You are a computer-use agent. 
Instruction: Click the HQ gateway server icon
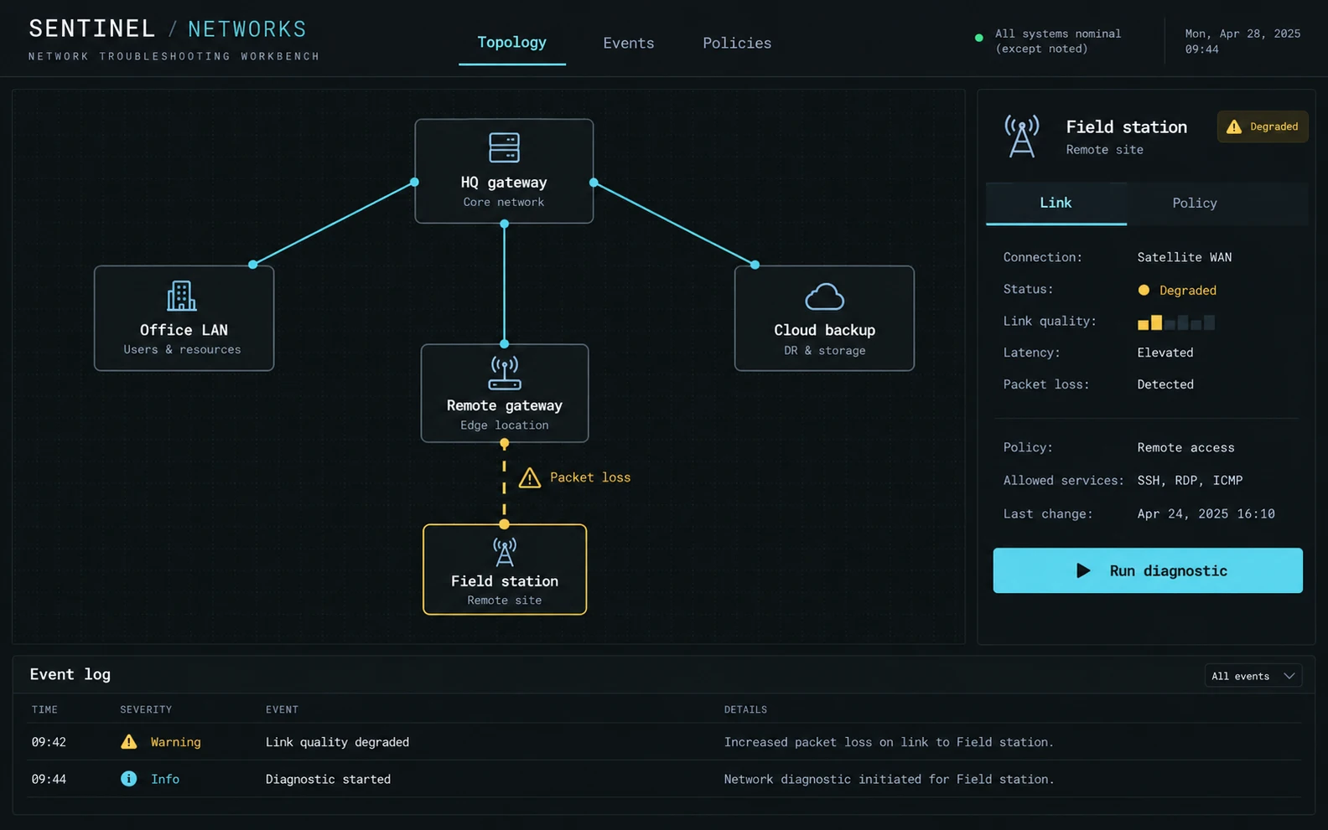[504, 147]
